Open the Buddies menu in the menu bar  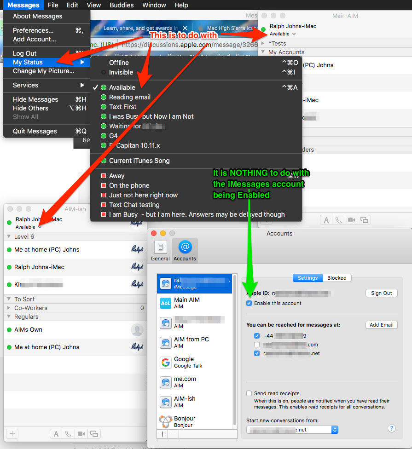122,5
